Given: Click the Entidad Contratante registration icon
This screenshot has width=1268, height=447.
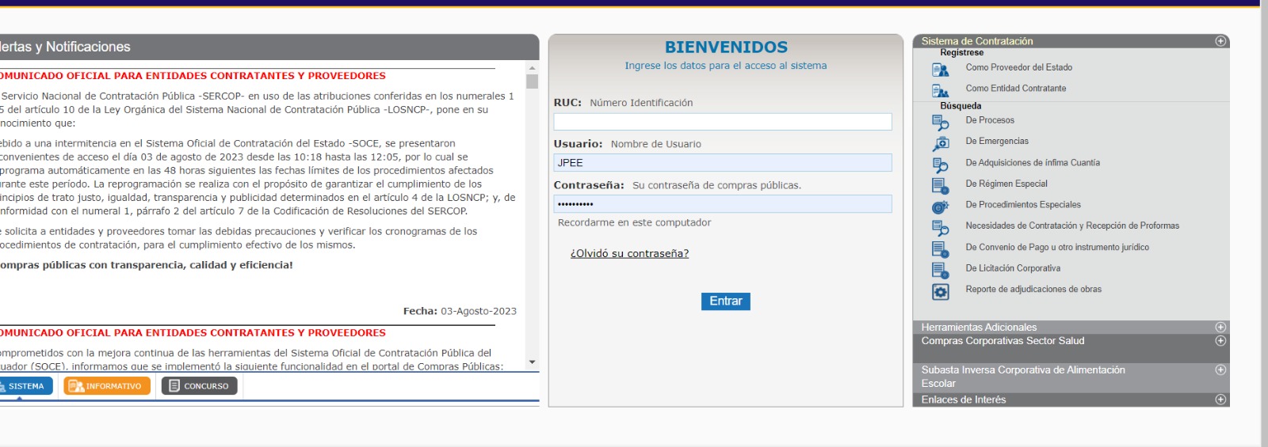Looking at the screenshot, I should coord(940,91).
